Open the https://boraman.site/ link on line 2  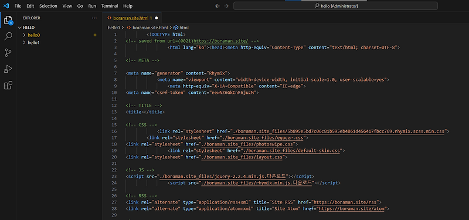(222, 41)
